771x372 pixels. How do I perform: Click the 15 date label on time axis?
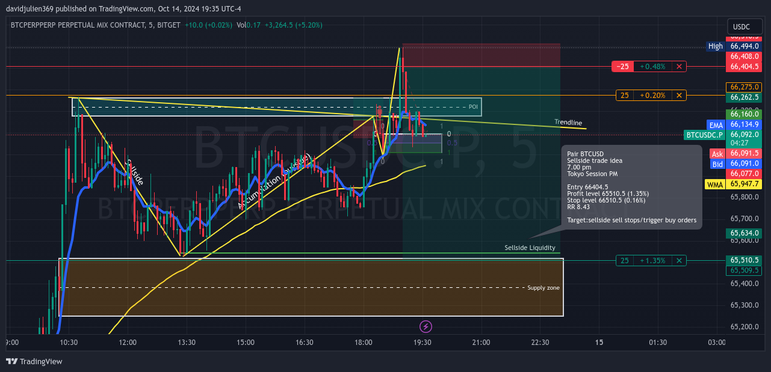pyautogui.click(x=599, y=343)
